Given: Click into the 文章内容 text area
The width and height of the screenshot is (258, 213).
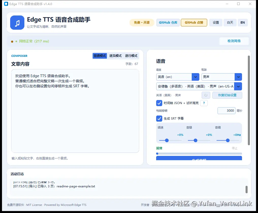Looking at the screenshot, I should point(75,111).
